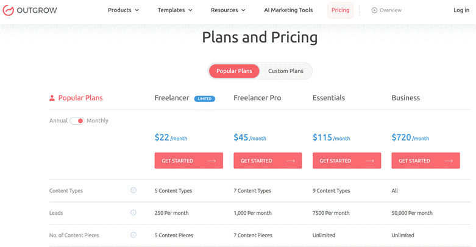Click the info icon beside Content Types
The height and width of the screenshot is (247, 476).
pos(133,190)
